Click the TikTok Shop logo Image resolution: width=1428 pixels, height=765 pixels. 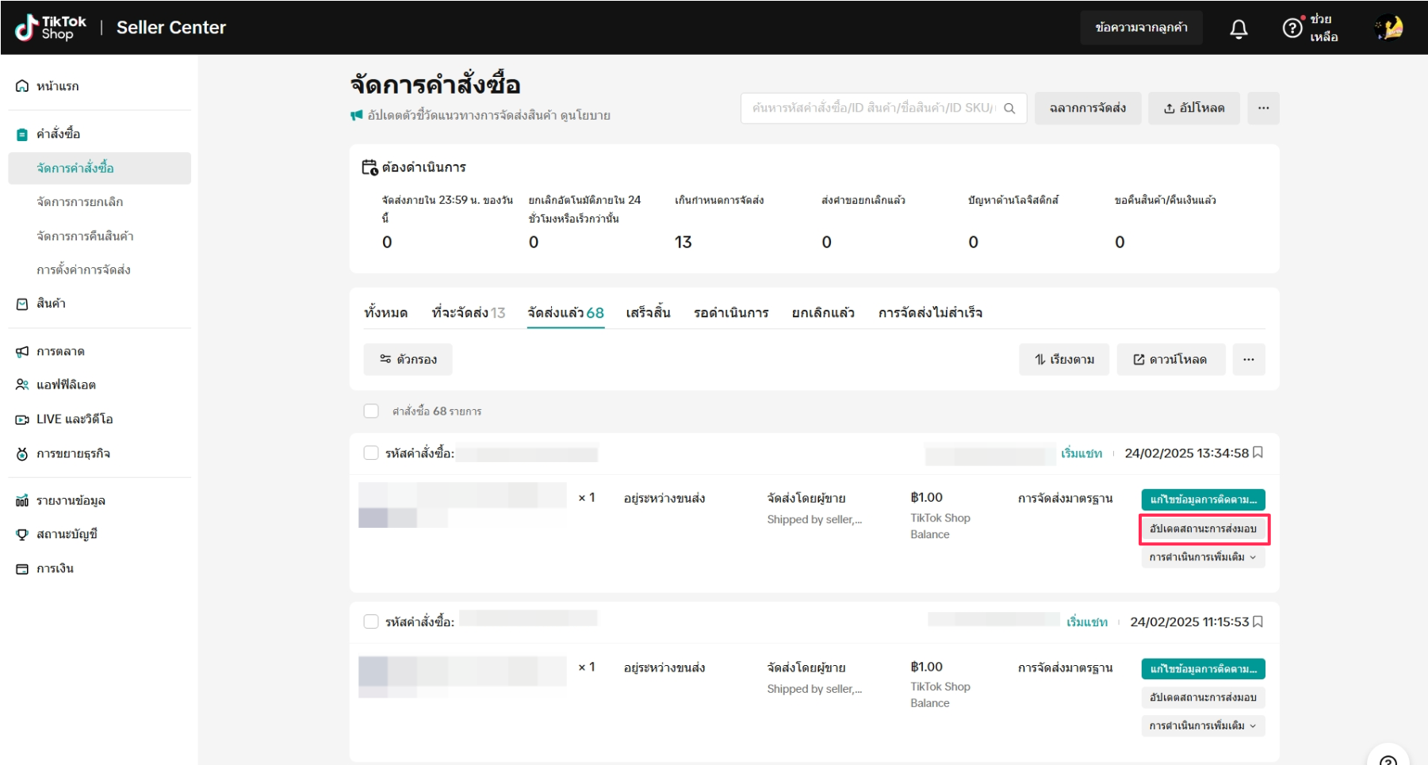tap(51, 28)
